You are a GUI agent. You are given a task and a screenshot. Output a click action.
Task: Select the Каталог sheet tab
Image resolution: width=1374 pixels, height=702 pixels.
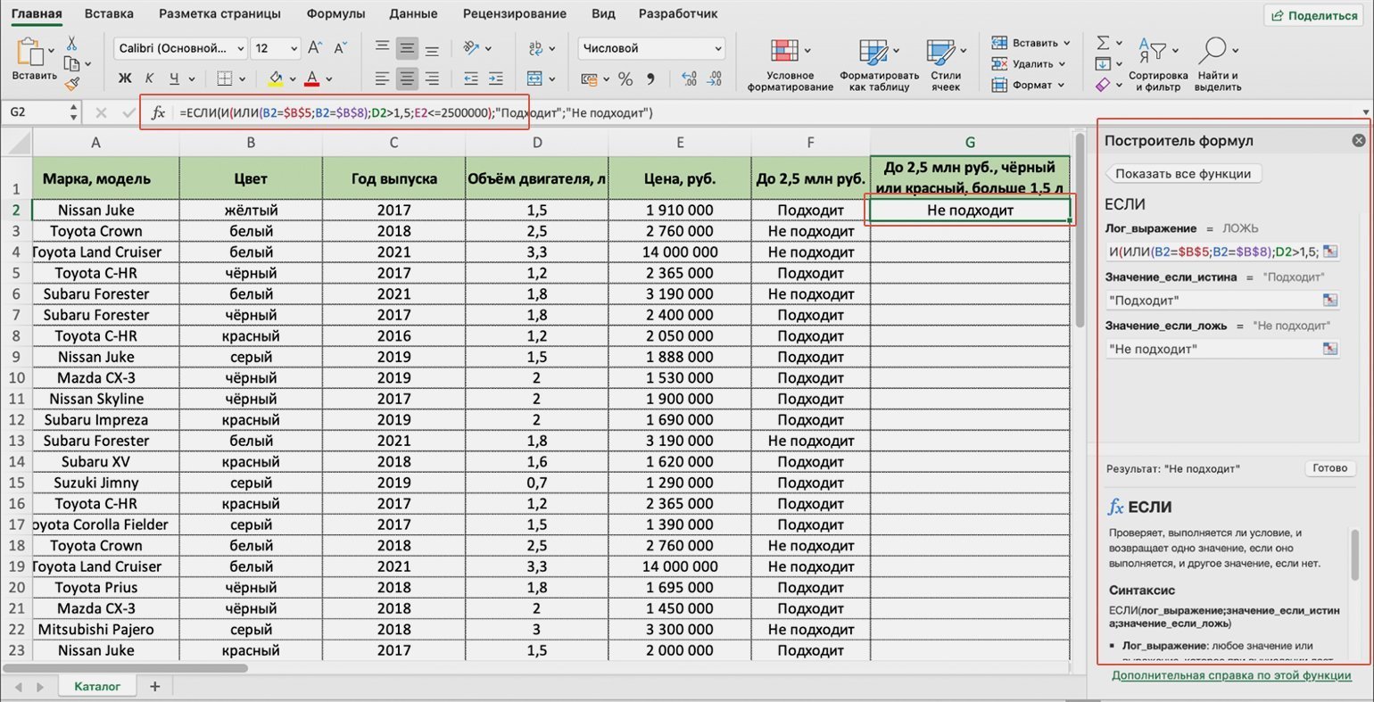96,686
